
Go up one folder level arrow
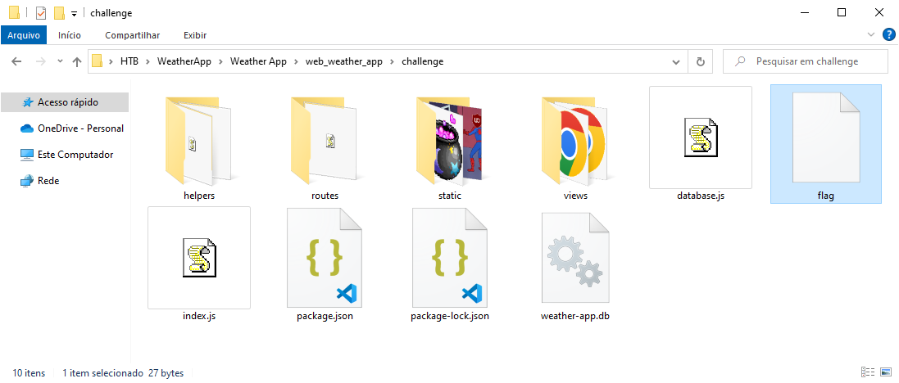tap(77, 62)
